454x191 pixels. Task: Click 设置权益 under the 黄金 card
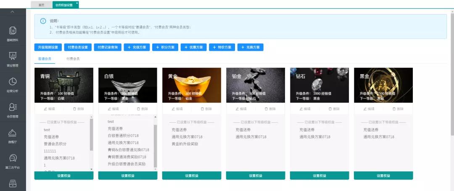pos(192,176)
